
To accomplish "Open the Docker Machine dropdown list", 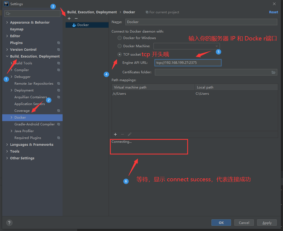I will pos(217,46).
